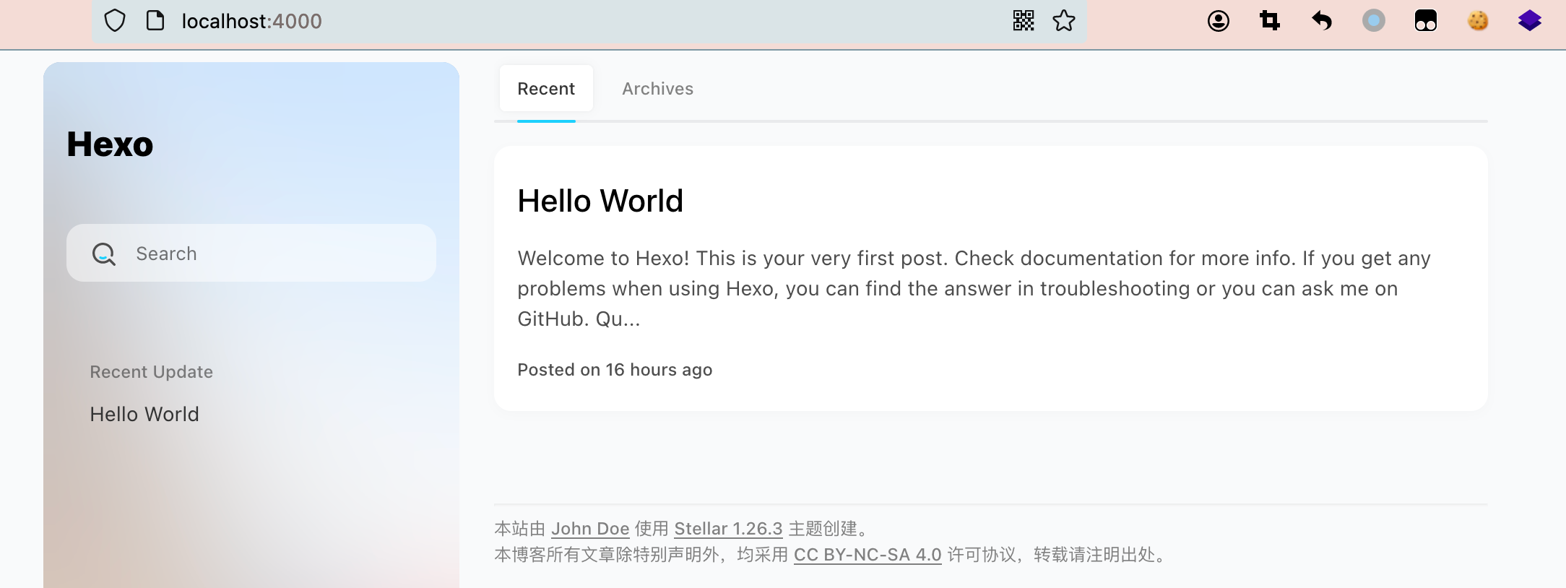
Task: Open the Hexo site title link
Action: (x=110, y=144)
